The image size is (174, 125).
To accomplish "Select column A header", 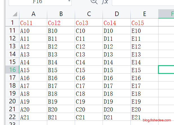I will [x=33, y=14].
